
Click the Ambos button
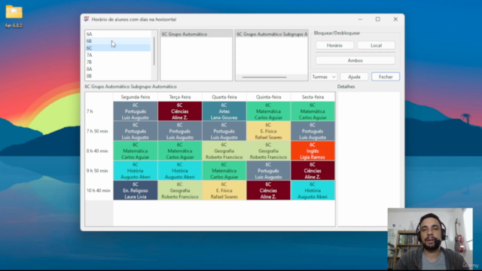[x=355, y=60]
